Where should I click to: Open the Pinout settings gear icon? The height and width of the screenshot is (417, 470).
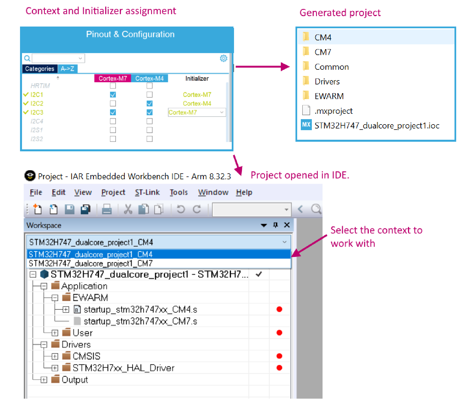[x=224, y=58]
